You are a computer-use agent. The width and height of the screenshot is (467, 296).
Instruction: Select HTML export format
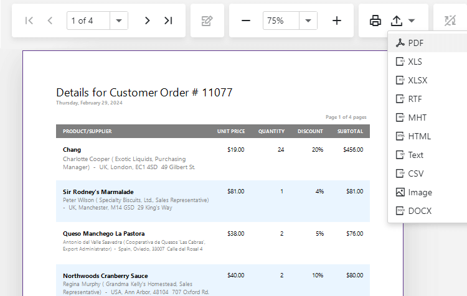[x=419, y=136]
